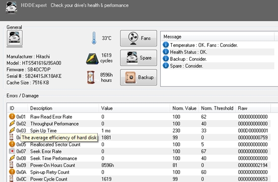Click threshold 67 in Seek Error Rate row

[204, 151]
